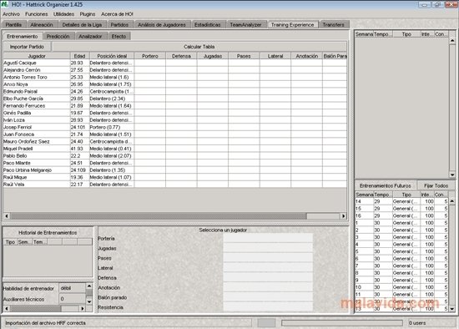Click up arrow of trainer settings scrollbar
This screenshot has width=459, height=329.
click(x=89, y=286)
